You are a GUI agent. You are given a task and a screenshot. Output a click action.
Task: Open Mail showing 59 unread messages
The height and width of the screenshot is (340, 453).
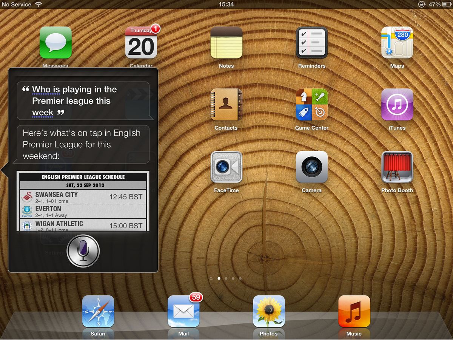183,311
